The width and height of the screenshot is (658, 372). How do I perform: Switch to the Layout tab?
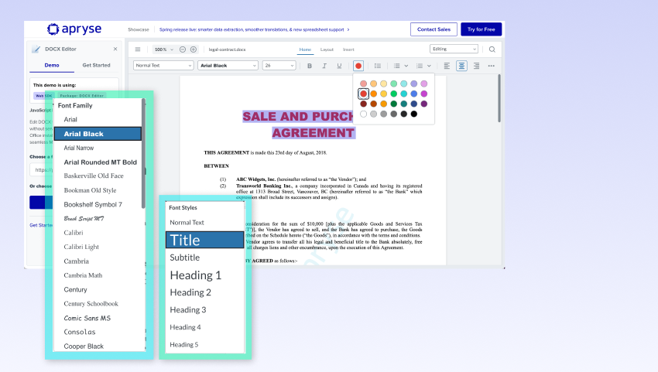[x=327, y=49]
